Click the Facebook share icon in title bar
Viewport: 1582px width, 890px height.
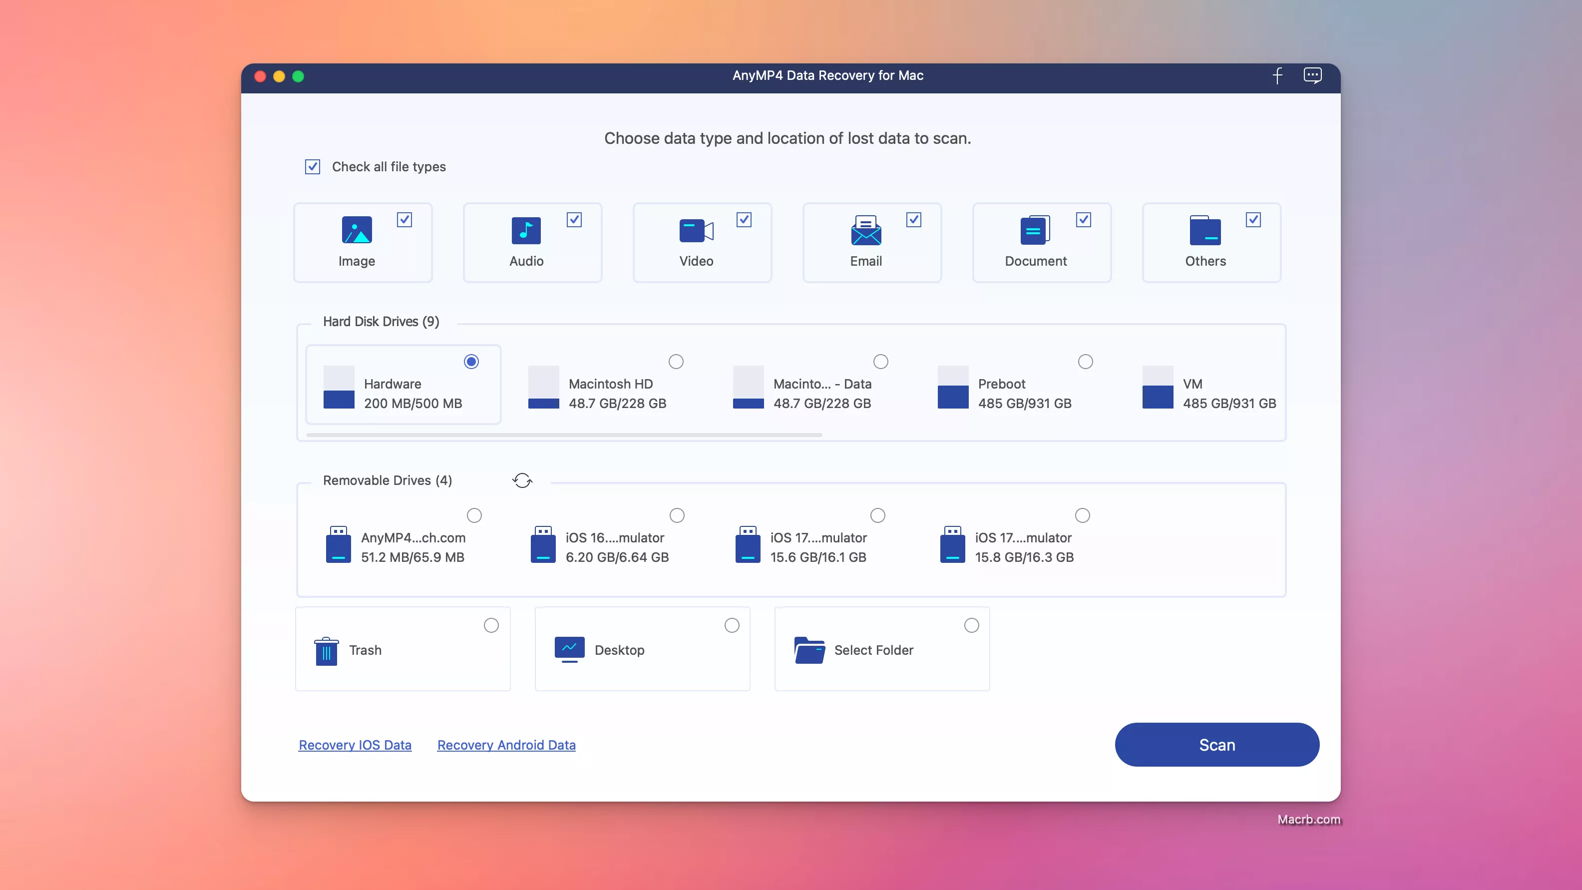coord(1277,75)
